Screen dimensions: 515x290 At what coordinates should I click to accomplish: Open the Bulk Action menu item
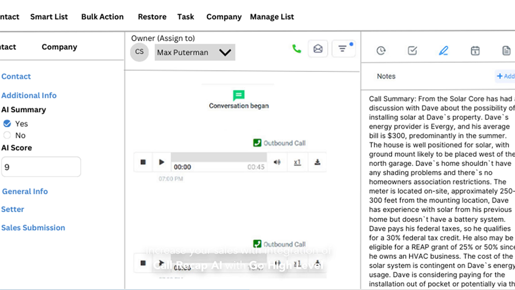pyautogui.click(x=102, y=17)
